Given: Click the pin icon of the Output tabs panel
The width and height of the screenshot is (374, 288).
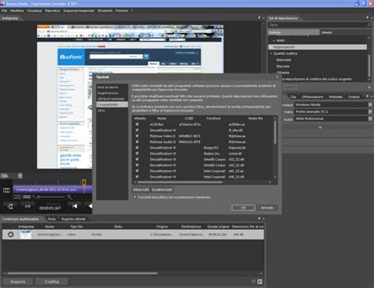Looking at the screenshot, I should pos(368,96).
